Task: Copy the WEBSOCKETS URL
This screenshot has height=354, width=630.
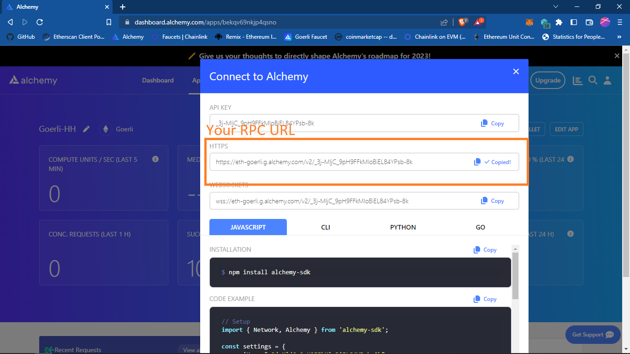Action: pyautogui.click(x=492, y=201)
